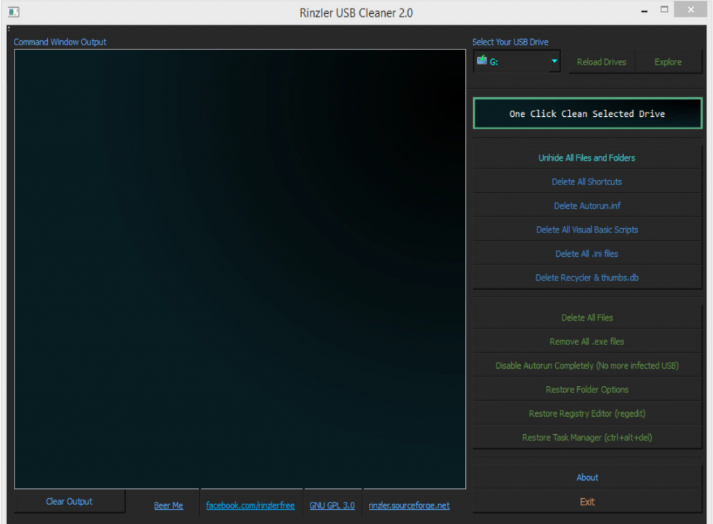Screen dimensions: 713x524
Task: Click Delete All .ini files
Action: pyautogui.click(x=587, y=254)
